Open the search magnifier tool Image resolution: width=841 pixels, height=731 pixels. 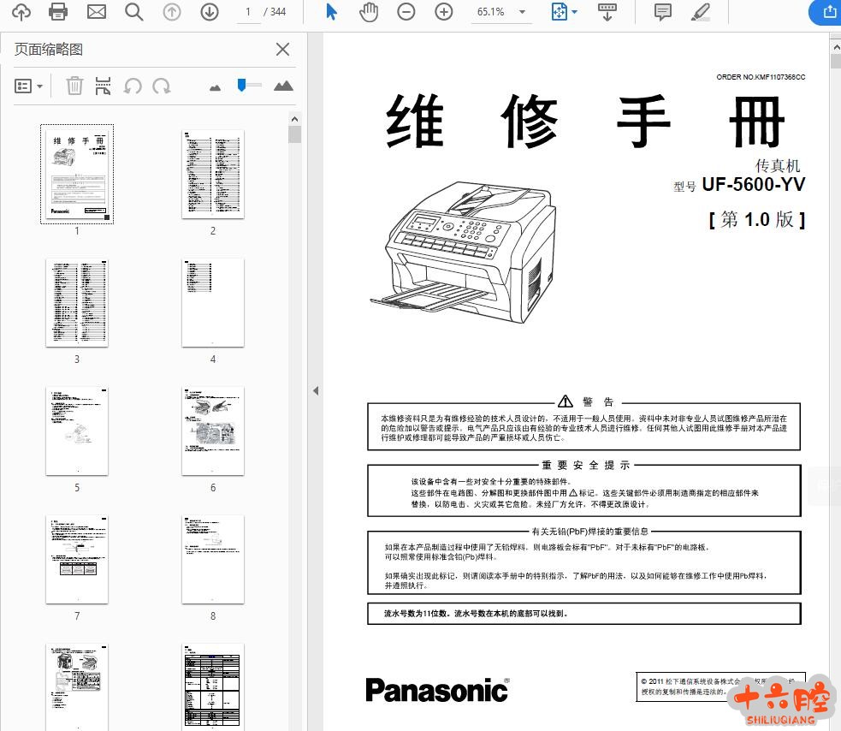click(133, 12)
